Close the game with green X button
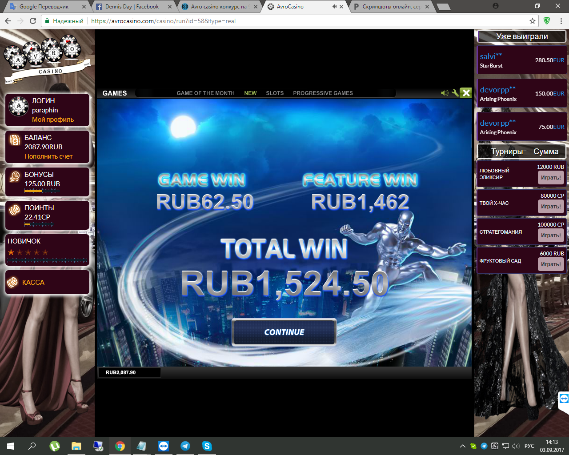The image size is (569, 455). click(x=465, y=92)
